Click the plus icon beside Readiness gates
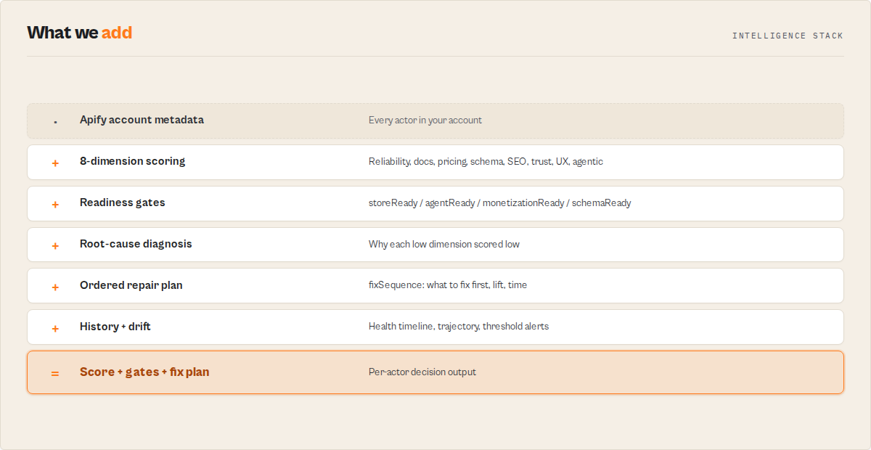Screen dimensions: 871x450 tap(55, 204)
